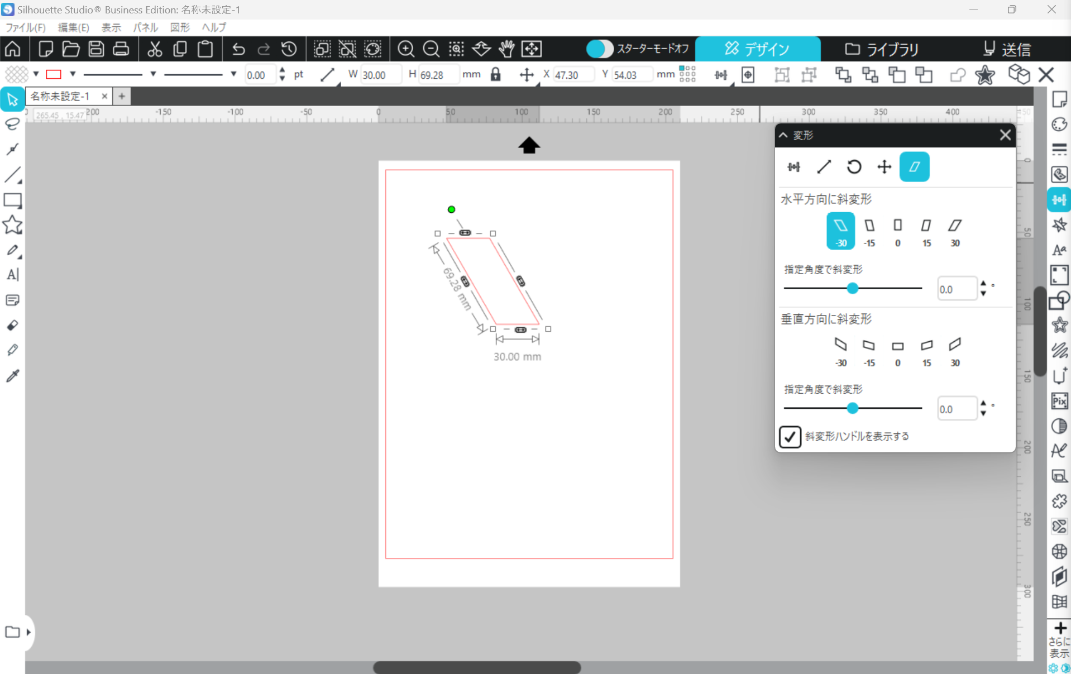This screenshot has width=1071, height=674.
Task: Open the line color dropdown arrow
Action: tap(73, 74)
